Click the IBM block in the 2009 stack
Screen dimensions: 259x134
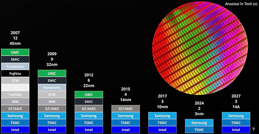coord(52,102)
